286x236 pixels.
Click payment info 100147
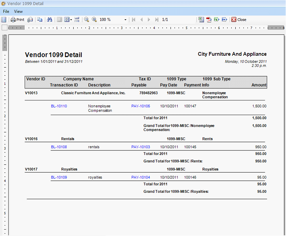[x=190, y=106]
